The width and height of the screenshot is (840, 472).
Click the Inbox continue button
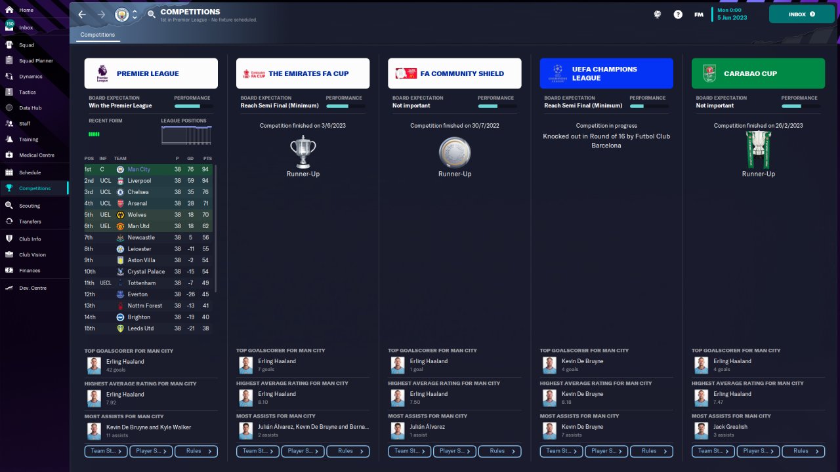[x=803, y=14]
